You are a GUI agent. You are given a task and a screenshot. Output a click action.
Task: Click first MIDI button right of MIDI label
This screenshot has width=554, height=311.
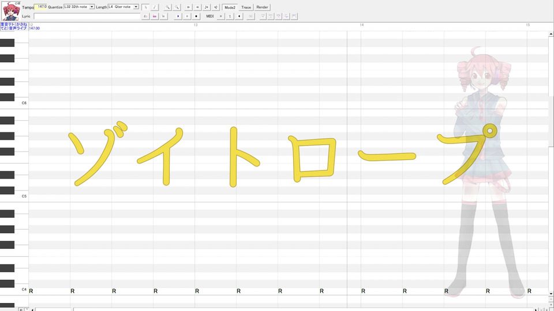221,16
